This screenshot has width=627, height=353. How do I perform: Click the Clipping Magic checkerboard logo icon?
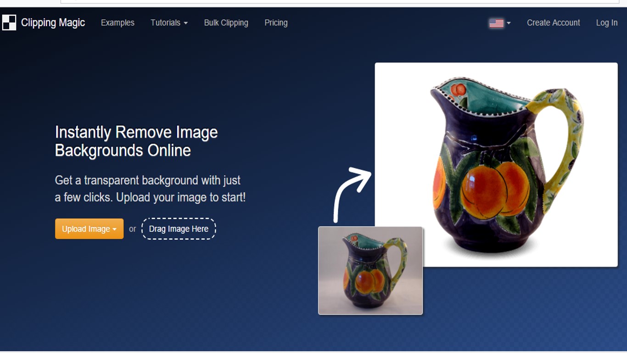pos(9,22)
